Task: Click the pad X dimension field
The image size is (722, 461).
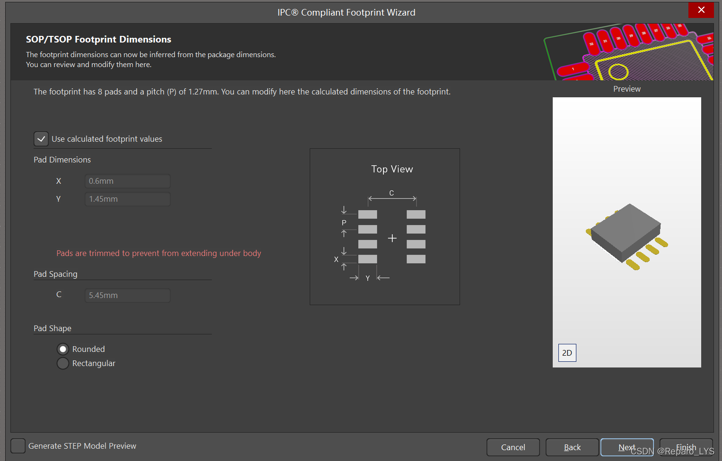Action: click(127, 181)
